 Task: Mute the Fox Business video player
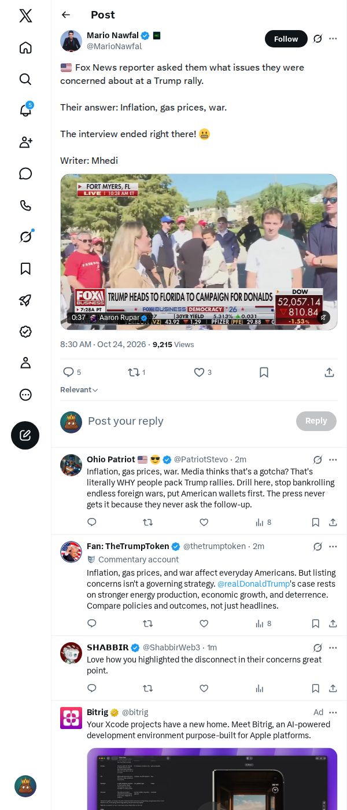(x=323, y=317)
